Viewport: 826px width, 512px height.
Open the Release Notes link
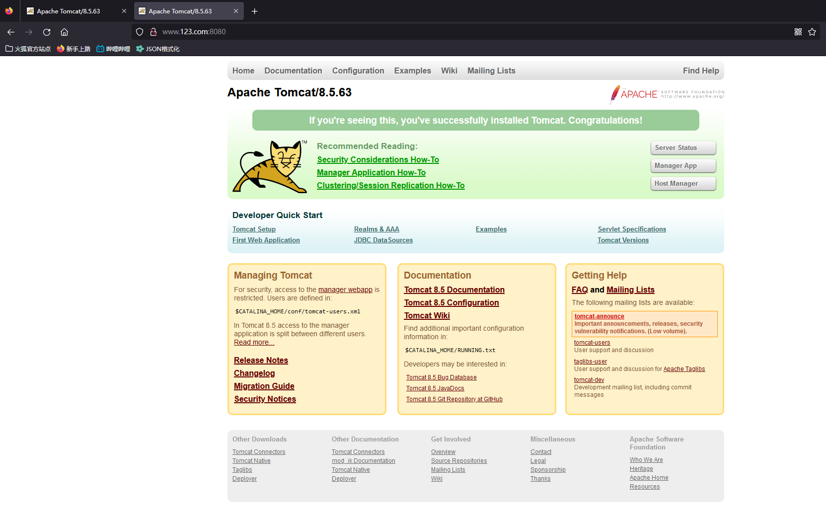[261, 360]
